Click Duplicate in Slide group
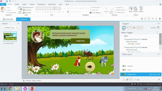The height and width of the screenshot is (91, 162). click(27, 13)
